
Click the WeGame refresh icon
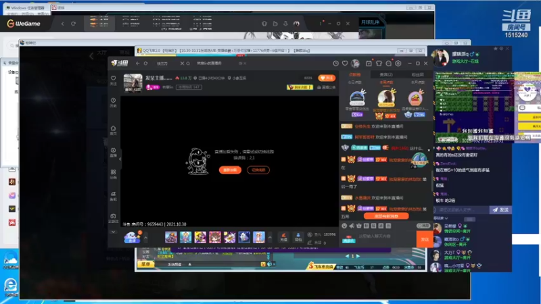(73, 24)
